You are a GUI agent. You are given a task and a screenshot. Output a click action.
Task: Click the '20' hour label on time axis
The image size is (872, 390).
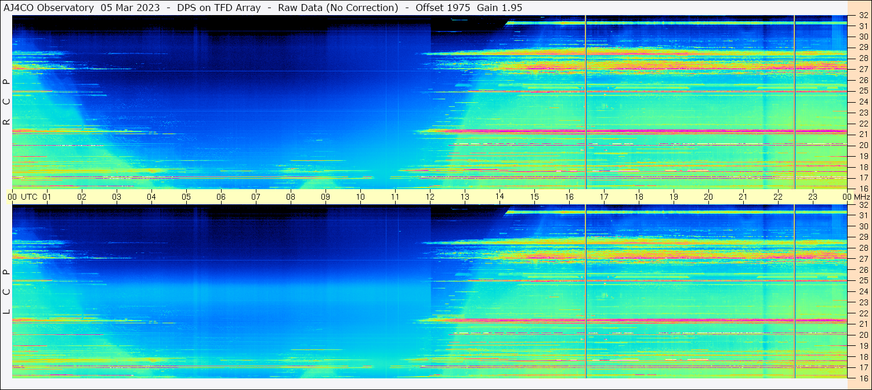708,197
